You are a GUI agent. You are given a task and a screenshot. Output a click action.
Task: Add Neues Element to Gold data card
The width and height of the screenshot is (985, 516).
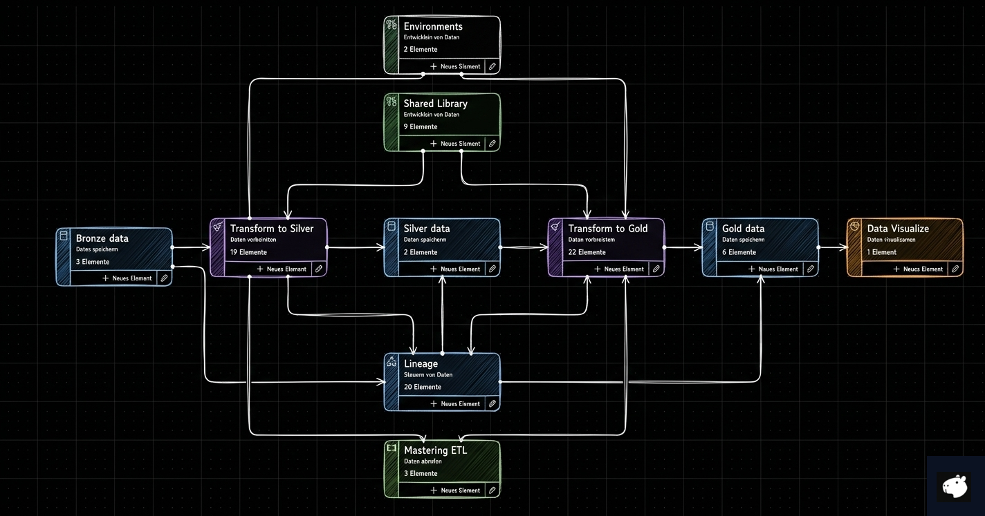pyautogui.click(x=773, y=269)
